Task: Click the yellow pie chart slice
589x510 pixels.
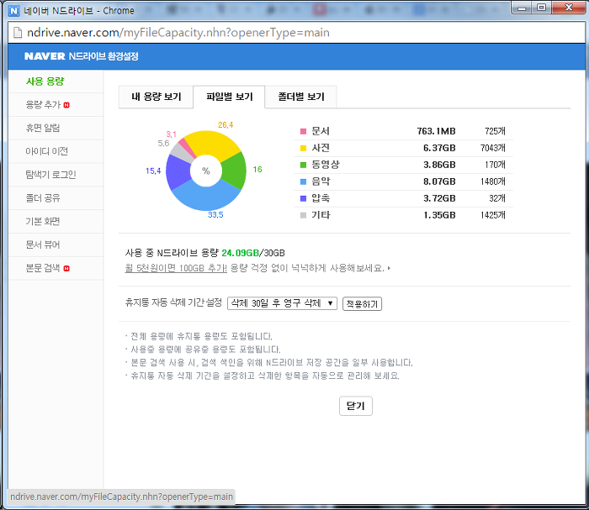Action: tap(212, 145)
